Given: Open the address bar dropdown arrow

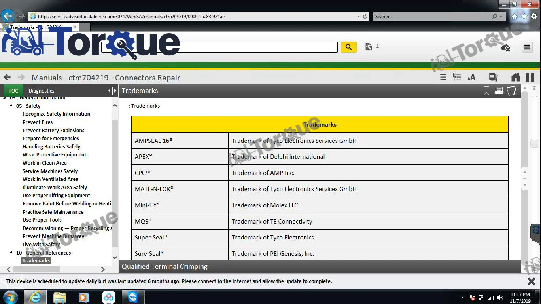Looking at the screenshot, I should point(358,17).
